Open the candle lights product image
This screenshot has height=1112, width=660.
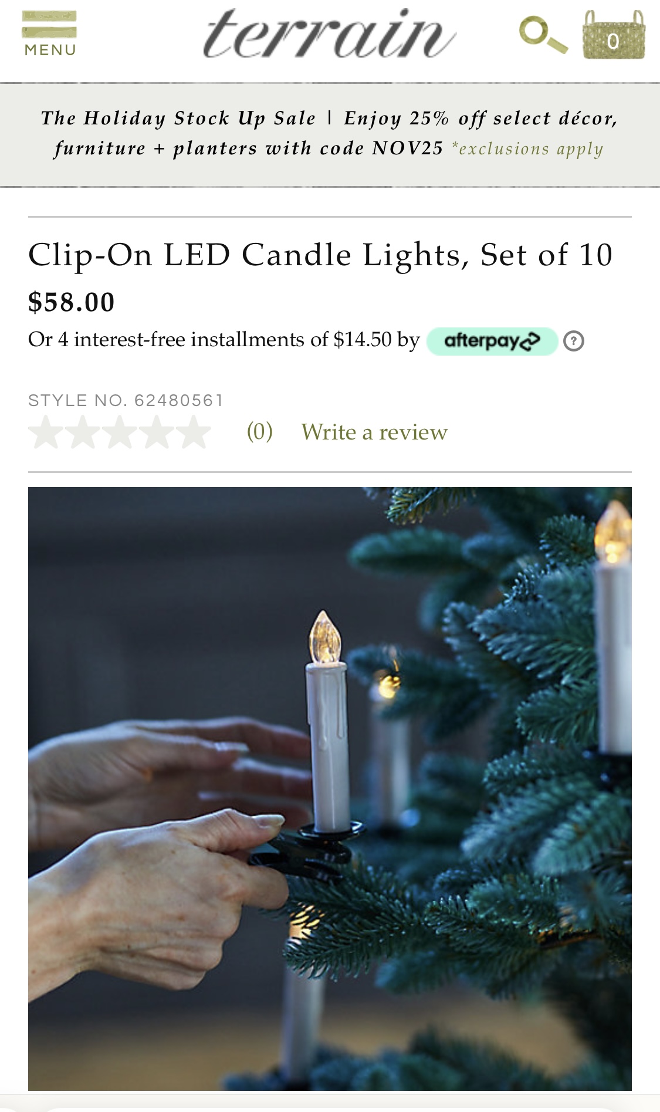tap(330, 789)
